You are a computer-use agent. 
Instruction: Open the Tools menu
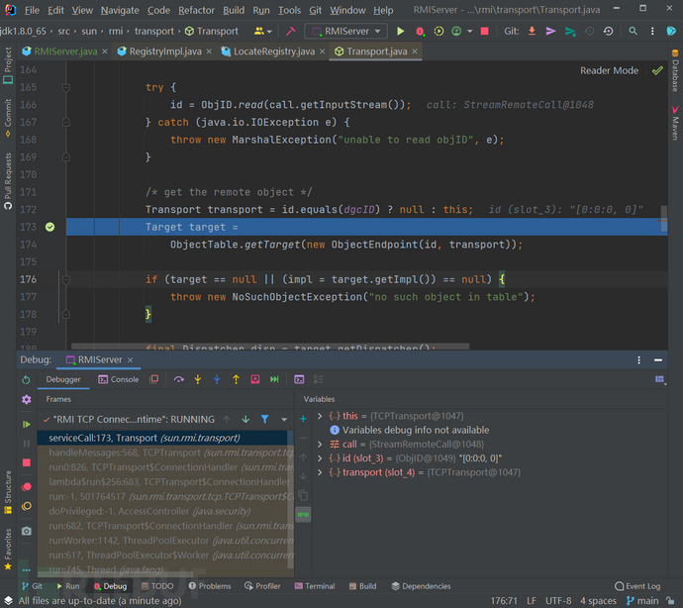tap(289, 10)
